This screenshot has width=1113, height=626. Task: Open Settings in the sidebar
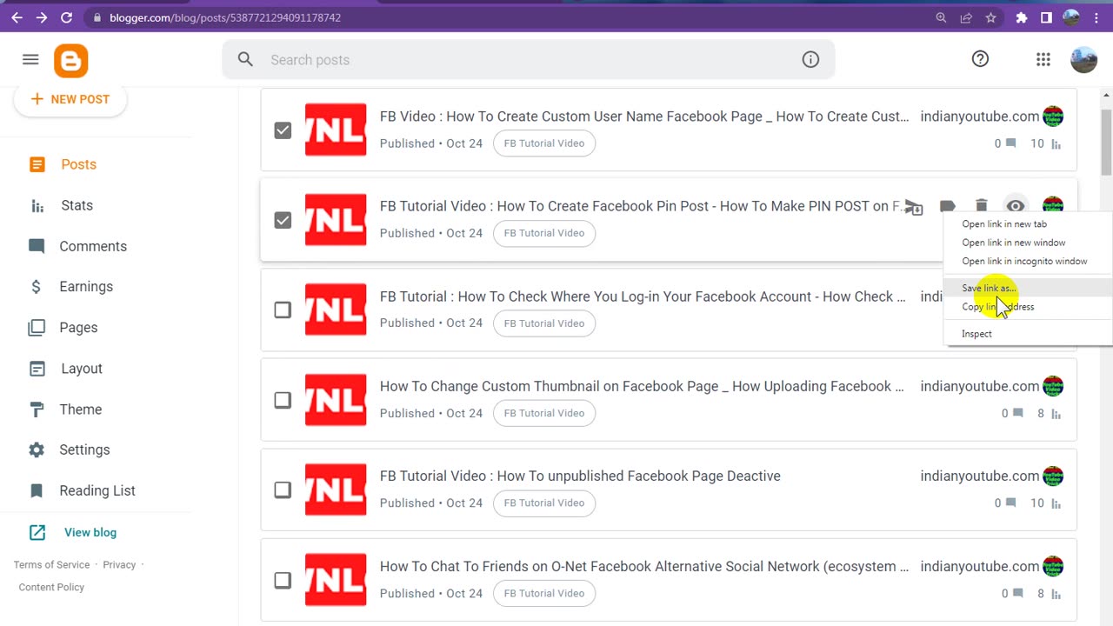point(84,450)
